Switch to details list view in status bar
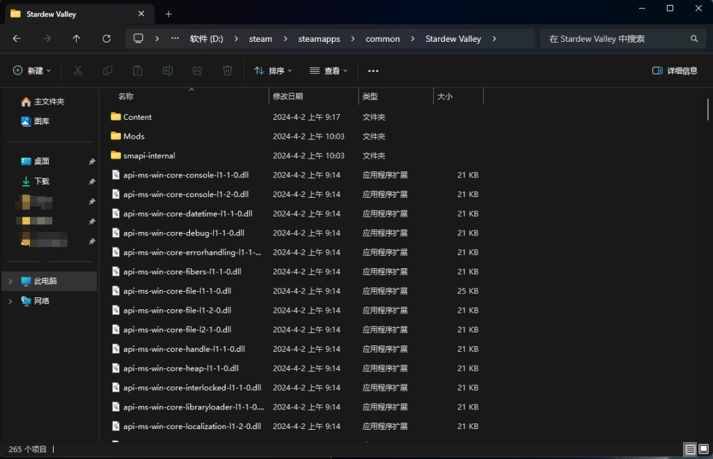 pos(690,449)
